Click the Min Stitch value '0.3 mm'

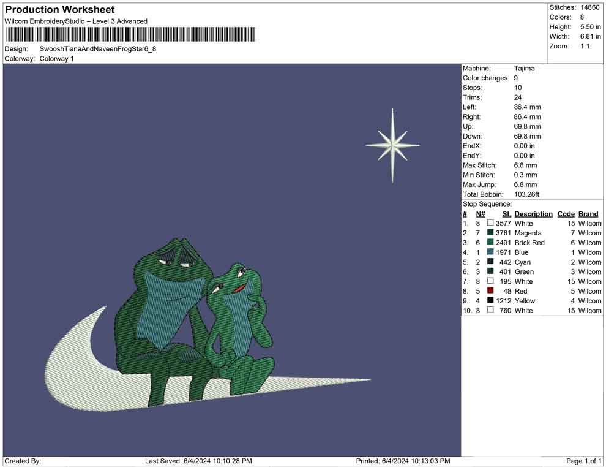526,175
